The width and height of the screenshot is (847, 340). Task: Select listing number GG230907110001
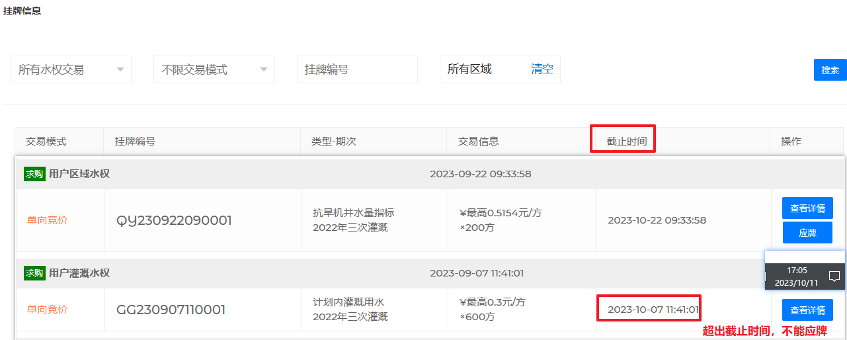coord(171,310)
